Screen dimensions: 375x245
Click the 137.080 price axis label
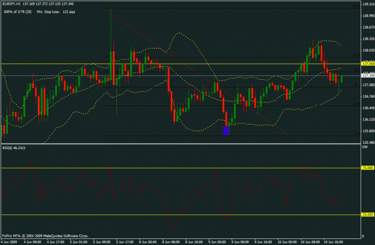[x=368, y=85]
